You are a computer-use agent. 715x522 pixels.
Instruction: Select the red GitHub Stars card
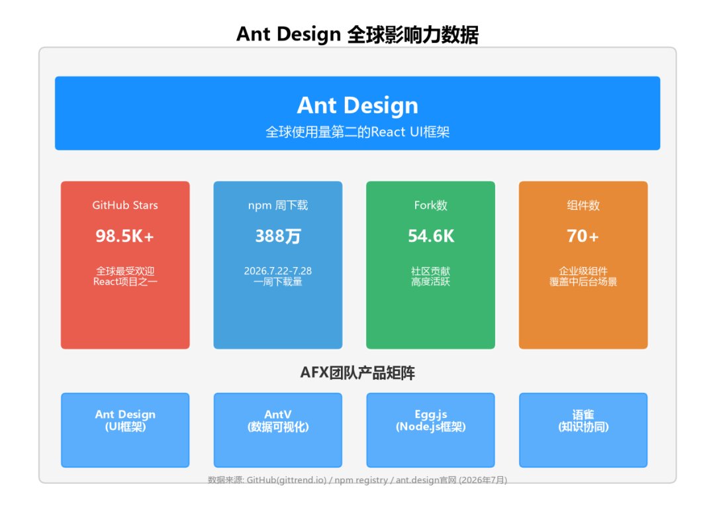pyautogui.click(x=125, y=265)
